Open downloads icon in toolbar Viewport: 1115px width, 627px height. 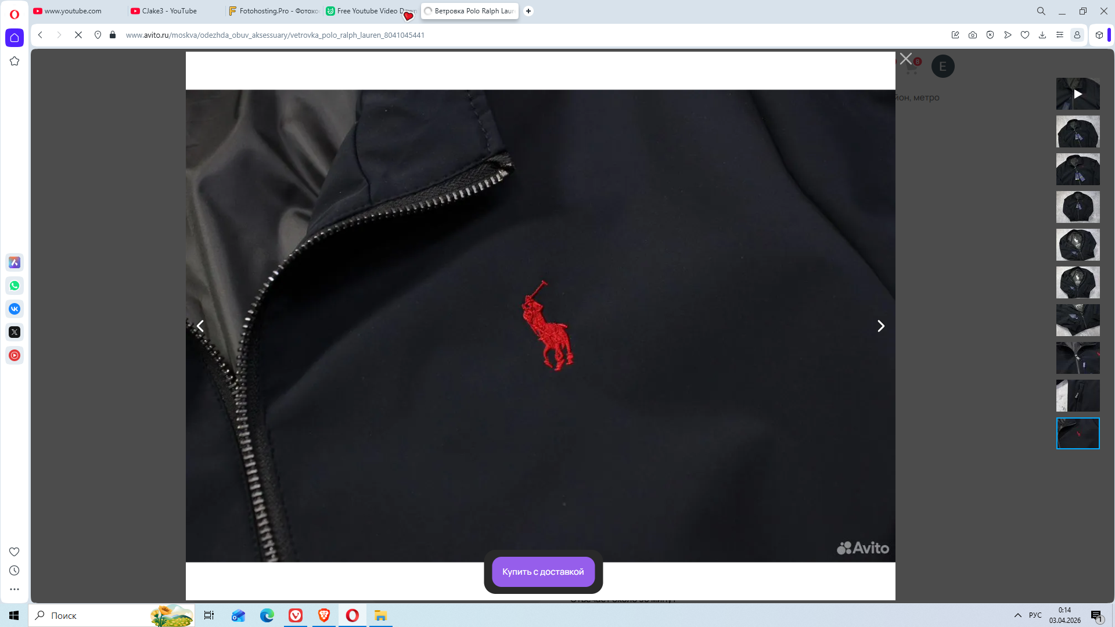click(1042, 35)
